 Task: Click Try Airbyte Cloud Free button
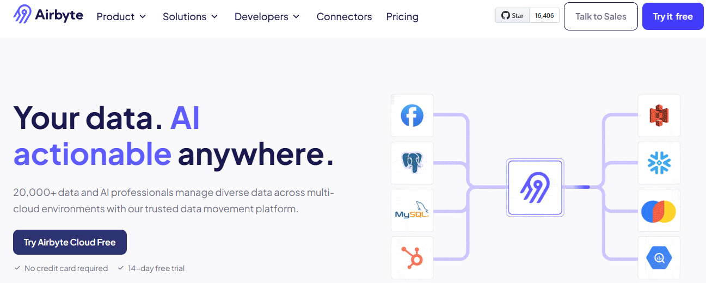pos(70,242)
